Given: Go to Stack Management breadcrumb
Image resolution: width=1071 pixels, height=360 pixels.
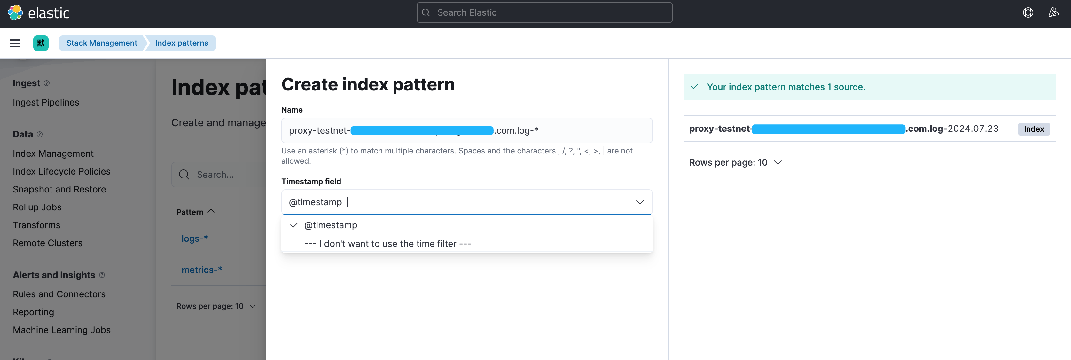Looking at the screenshot, I should tap(101, 43).
